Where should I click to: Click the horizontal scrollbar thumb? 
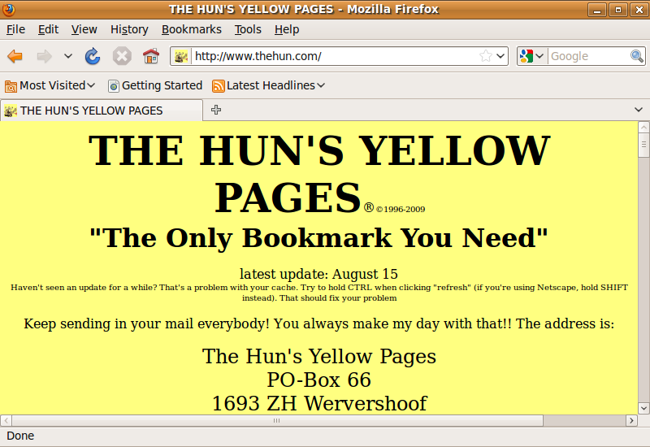tap(277, 420)
